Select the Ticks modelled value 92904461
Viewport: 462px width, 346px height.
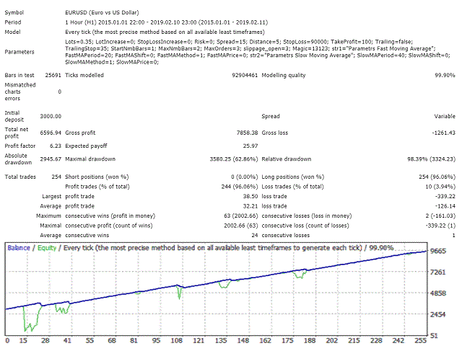point(245,75)
